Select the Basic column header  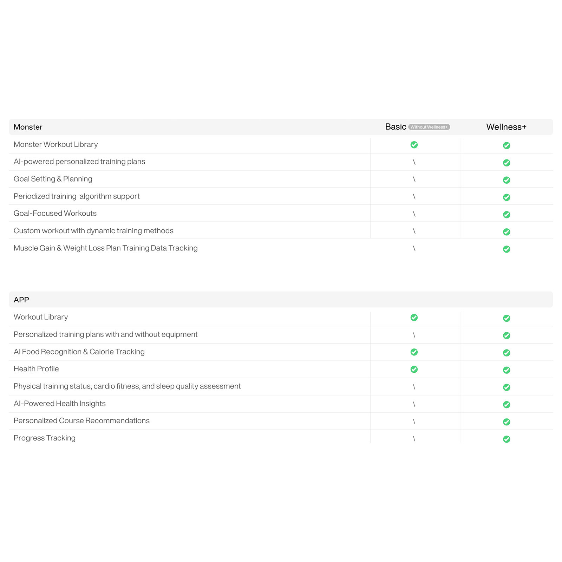[396, 127]
